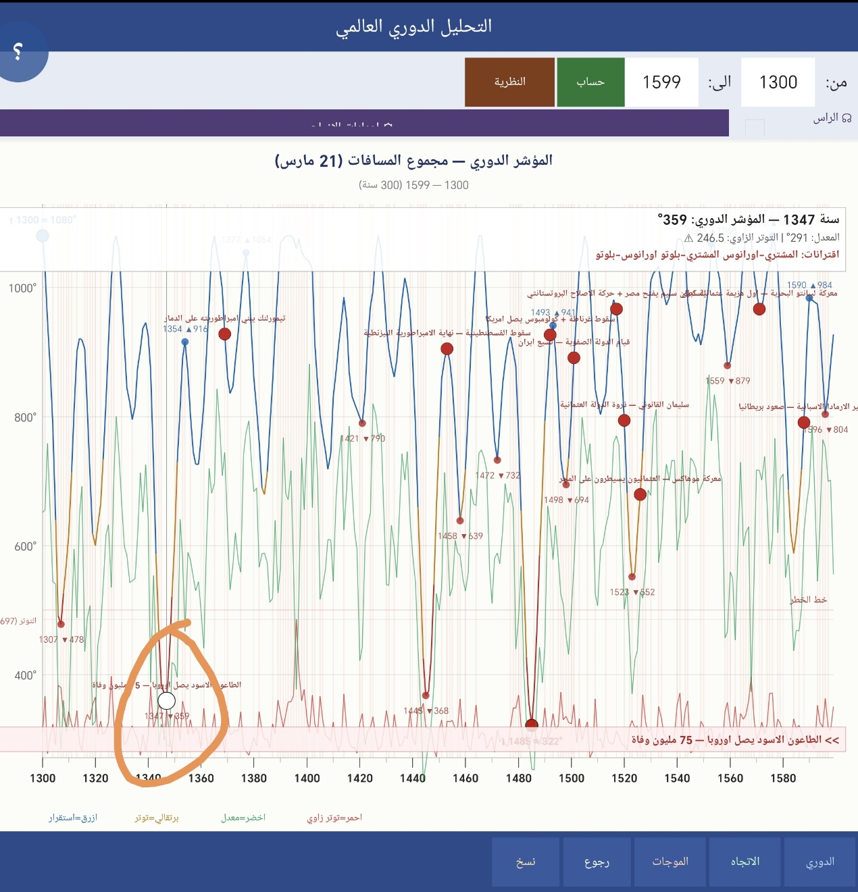Viewport: 858px width, 892px height.
Task: Click the الى year field showing 1599
Action: [x=661, y=82]
